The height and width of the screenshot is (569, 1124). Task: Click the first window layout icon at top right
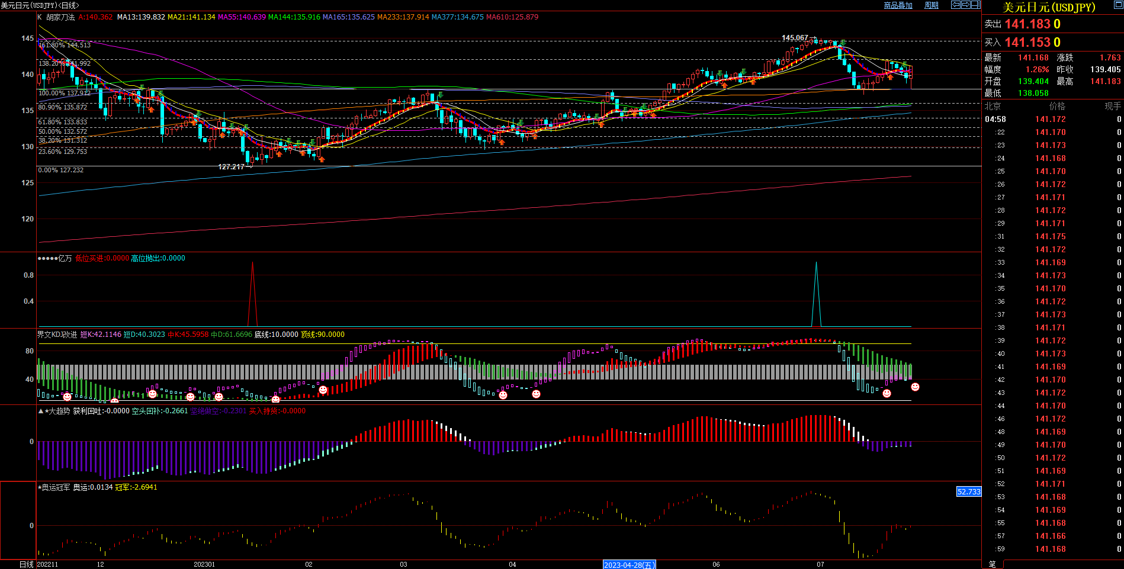coord(955,5)
